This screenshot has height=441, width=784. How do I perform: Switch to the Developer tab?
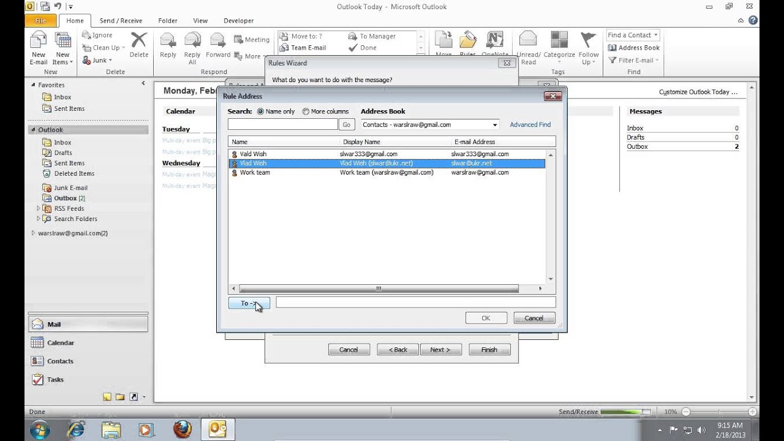[x=239, y=20]
